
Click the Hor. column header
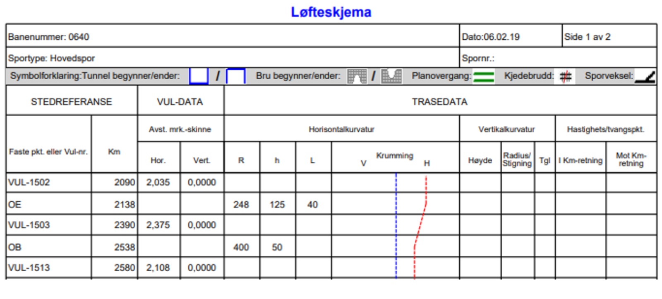coord(158,160)
